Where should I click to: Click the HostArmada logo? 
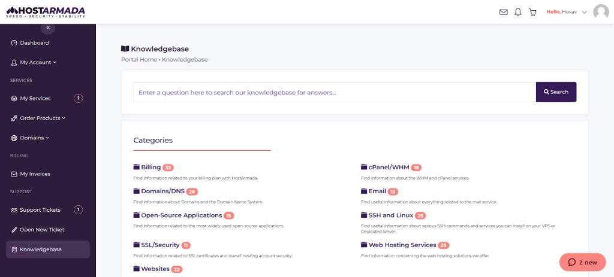pos(46,12)
